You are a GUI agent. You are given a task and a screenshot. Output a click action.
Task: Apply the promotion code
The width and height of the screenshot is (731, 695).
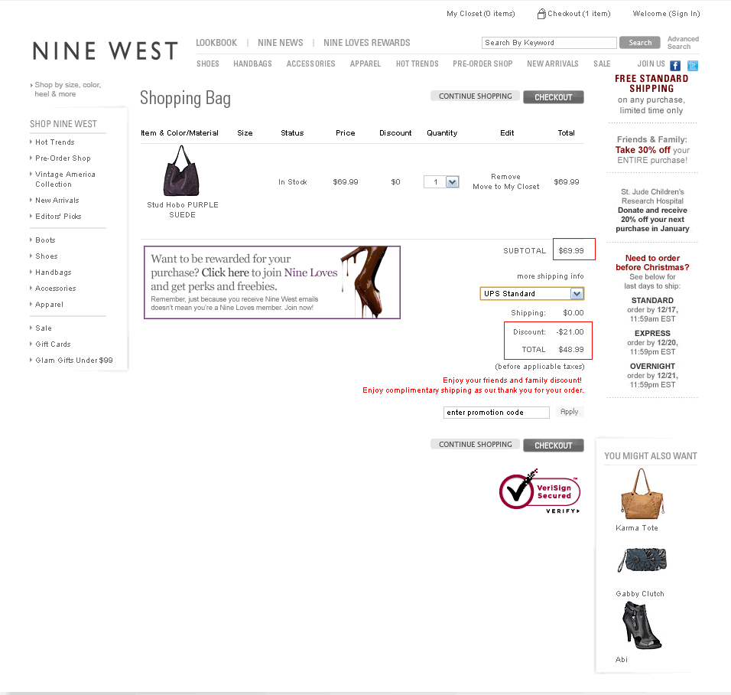click(569, 412)
